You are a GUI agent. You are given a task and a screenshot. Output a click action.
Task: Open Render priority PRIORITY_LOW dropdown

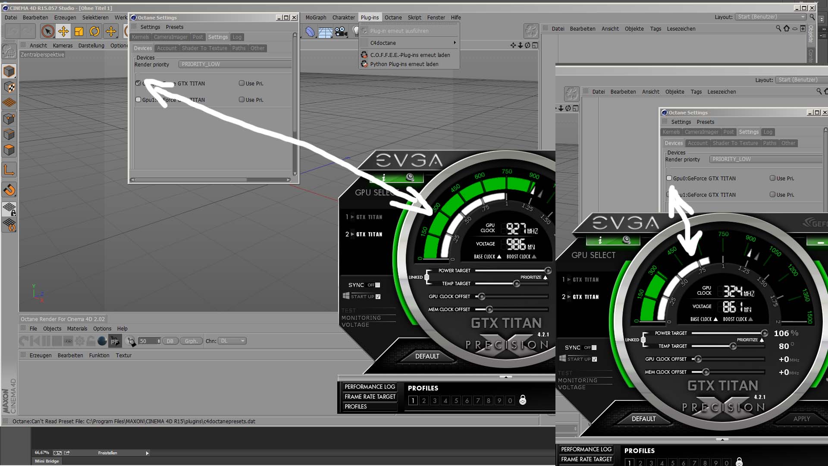(x=235, y=64)
